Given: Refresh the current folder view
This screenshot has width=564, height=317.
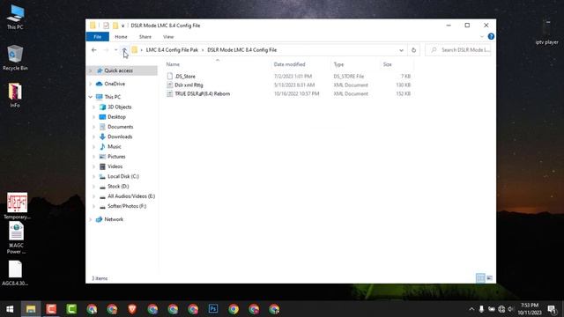Looking at the screenshot, I should click(413, 50).
